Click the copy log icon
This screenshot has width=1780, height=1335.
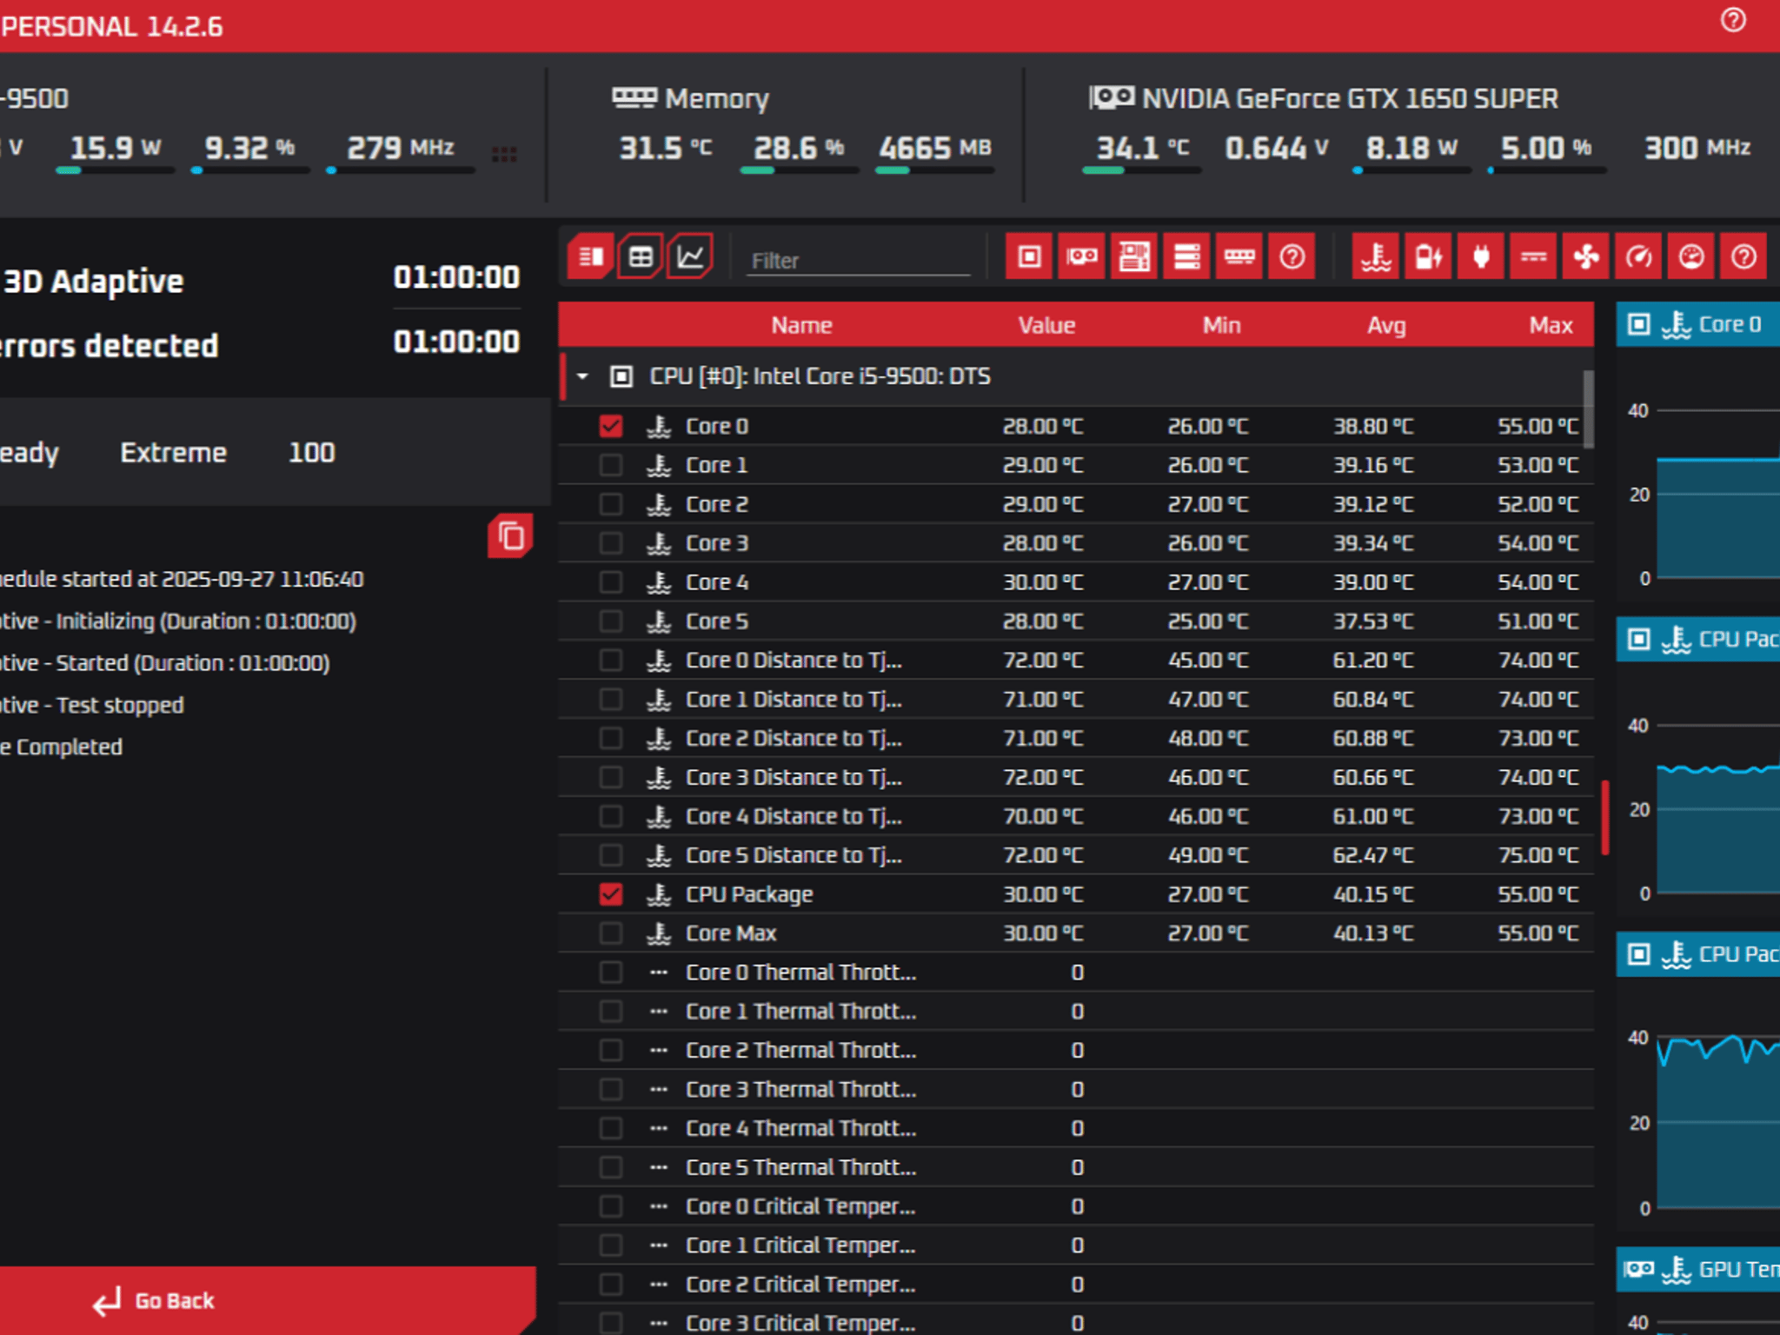click(x=510, y=535)
